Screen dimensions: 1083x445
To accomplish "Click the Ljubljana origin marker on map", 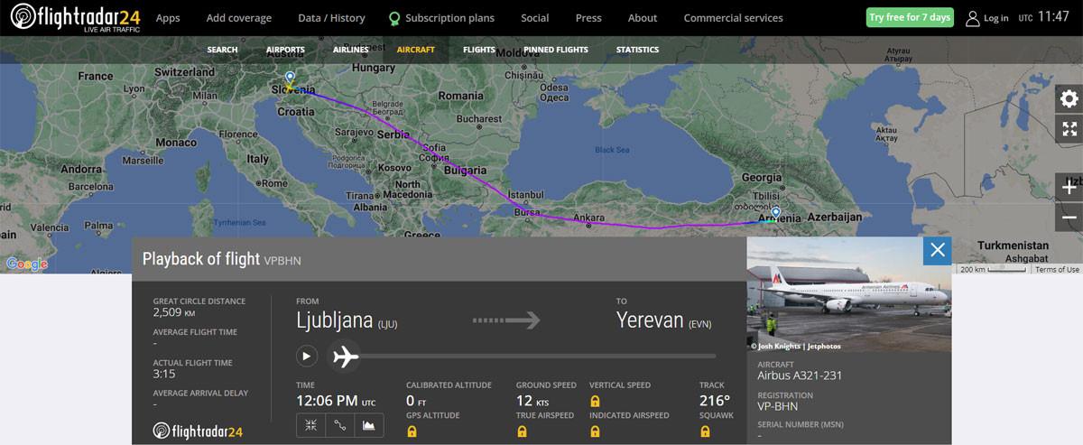I will coord(290,79).
